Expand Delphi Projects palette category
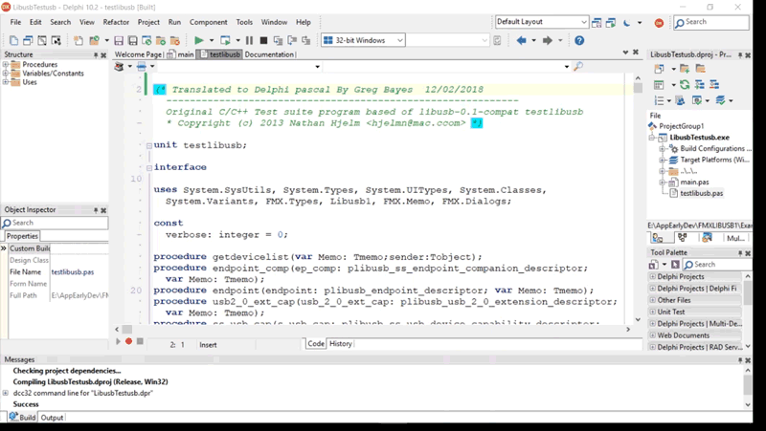The width and height of the screenshot is (766, 431). (x=652, y=276)
